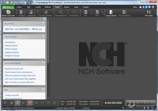Click the red Record button
The width and height of the screenshot is (158, 111).
(30, 103)
